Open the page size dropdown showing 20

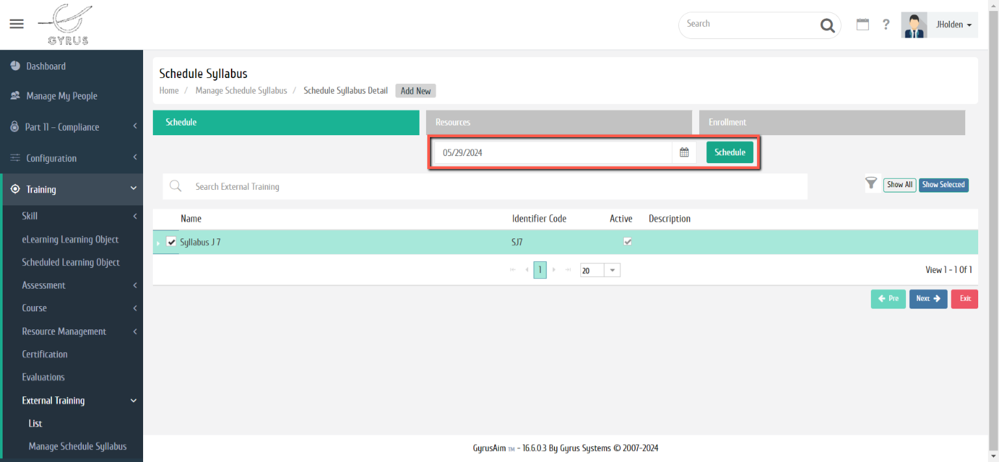point(612,270)
